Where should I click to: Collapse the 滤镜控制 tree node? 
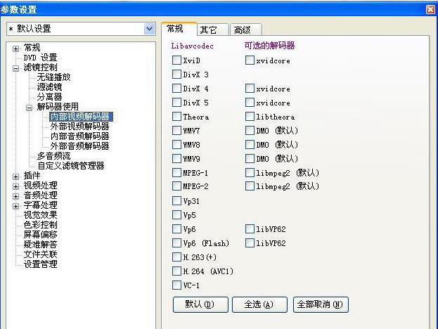[x=16, y=67]
